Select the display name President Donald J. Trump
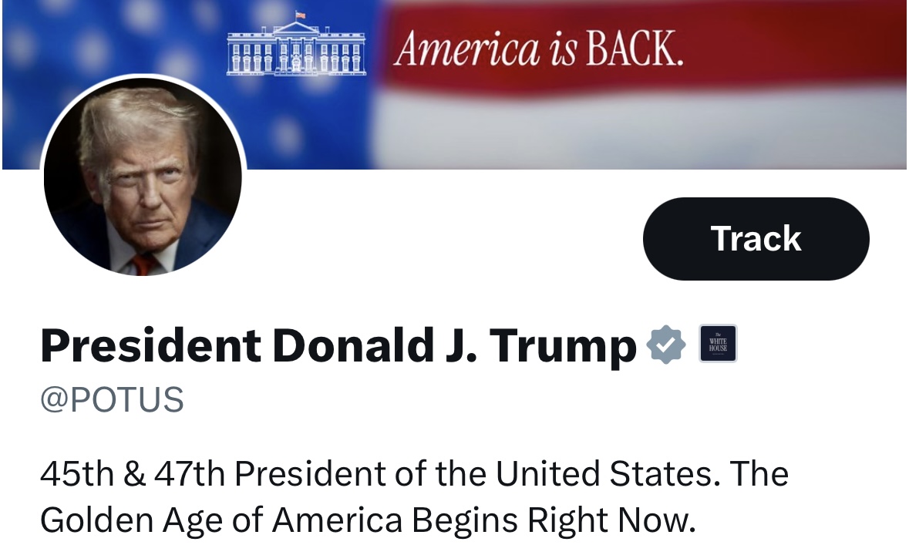Image resolution: width=909 pixels, height=545 pixels. [x=338, y=345]
